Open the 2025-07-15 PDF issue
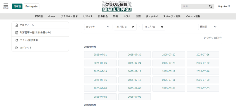Image resolution: width=236 pixels, height=109 pixels. (x=100, y=80)
